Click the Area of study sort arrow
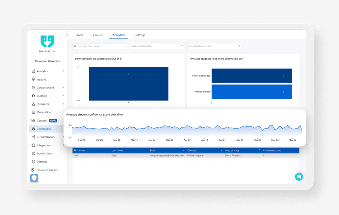The height and width of the screenshot is (215, 339). click(259, 150)
